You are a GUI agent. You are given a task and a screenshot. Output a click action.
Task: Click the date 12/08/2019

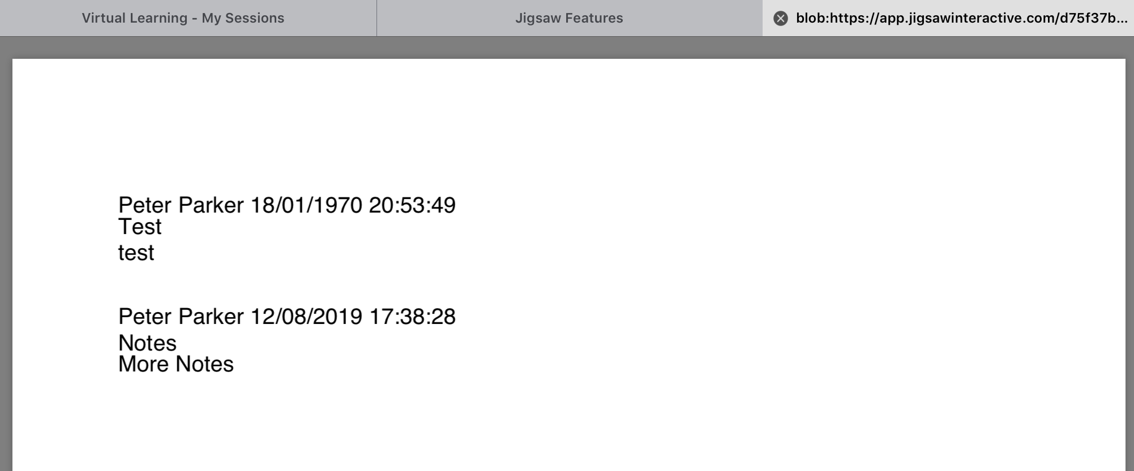pyautogui.click(x=306, y=317)
